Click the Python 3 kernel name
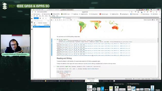Viewport: 162px width, 91px height. point(148,20)
